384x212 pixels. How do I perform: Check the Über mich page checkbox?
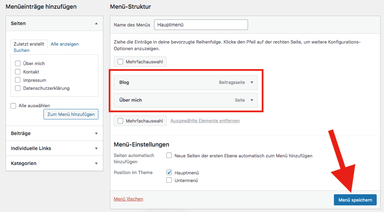pos(18,63)
